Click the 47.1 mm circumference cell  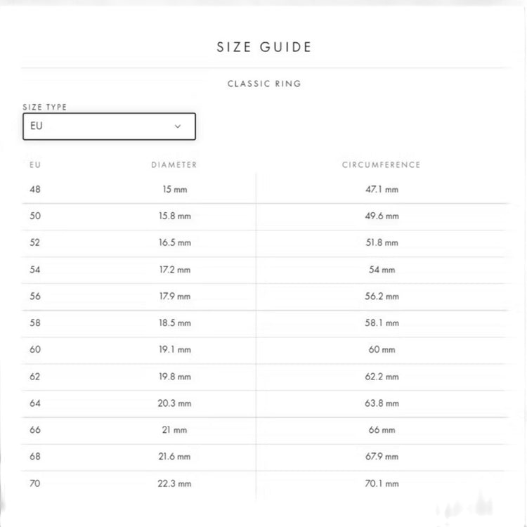(382, 189)
